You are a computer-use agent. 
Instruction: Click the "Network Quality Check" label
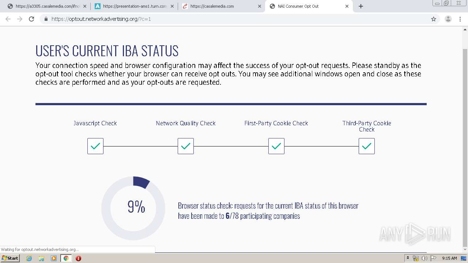pyautogui.click(x=186, y=123)
